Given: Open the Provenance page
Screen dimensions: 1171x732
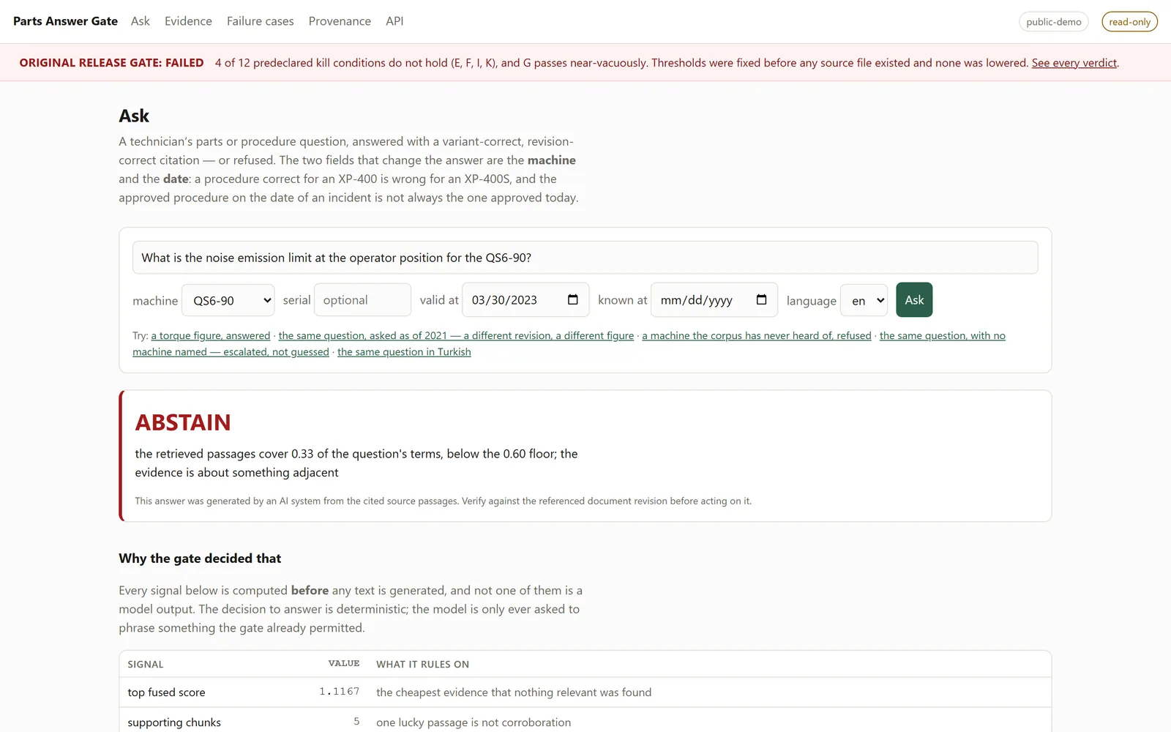Looking at the screenshot, I should [340, 21].
